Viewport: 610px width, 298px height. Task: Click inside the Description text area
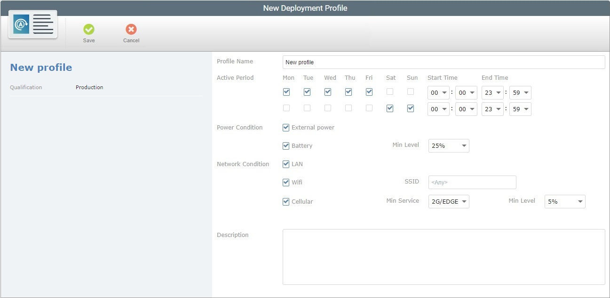(x=443, y=256)
